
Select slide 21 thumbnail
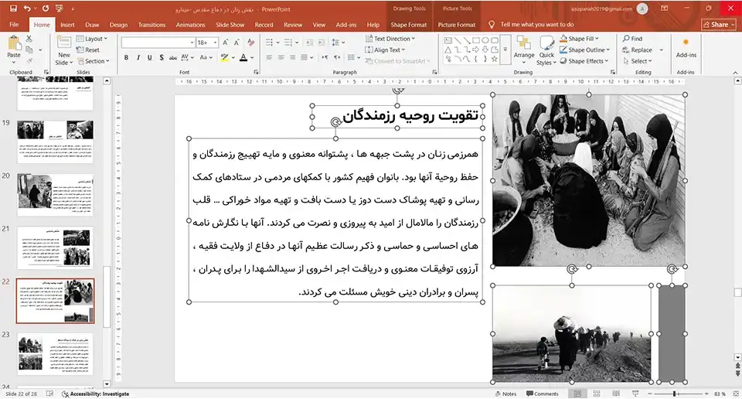pyautogui.click(x=56, y=248)
